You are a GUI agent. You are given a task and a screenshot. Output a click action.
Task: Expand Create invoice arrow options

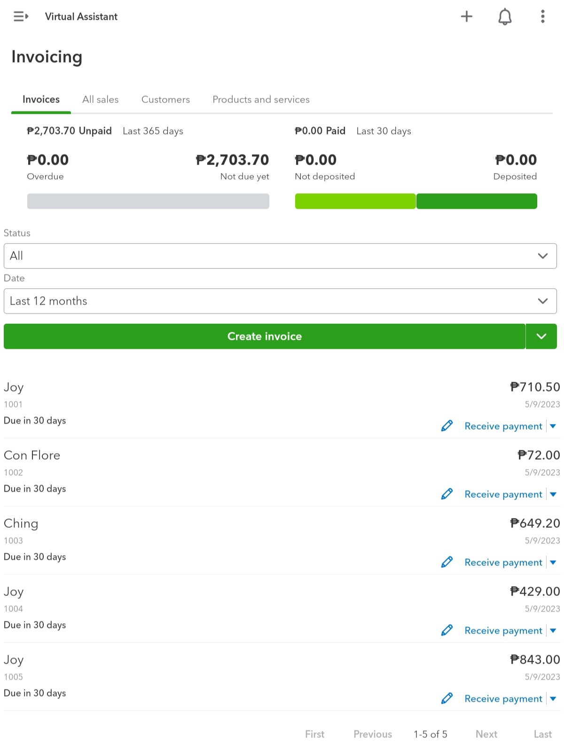point(541,337)
